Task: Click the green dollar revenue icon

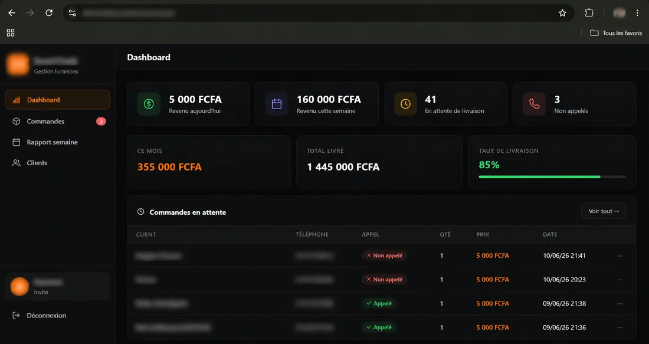Action: pyautogui.click(x=149, y=104)
